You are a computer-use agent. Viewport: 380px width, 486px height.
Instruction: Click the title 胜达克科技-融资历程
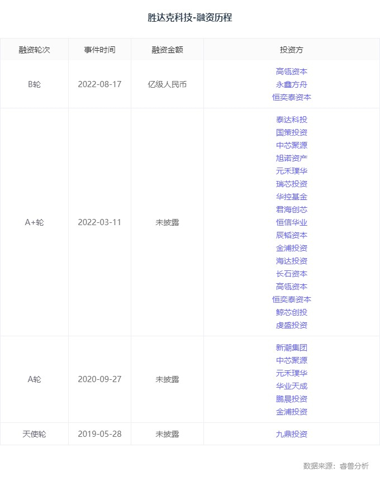[189, 17]
